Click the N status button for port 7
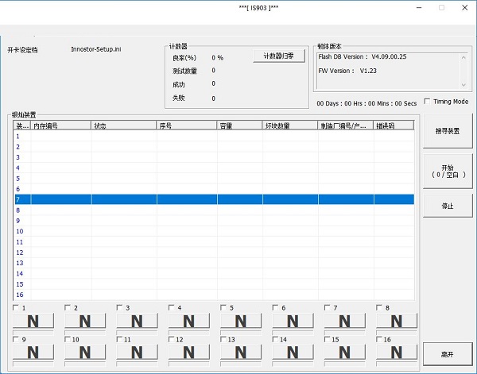 pyautogui.click(x=345, y=321)
